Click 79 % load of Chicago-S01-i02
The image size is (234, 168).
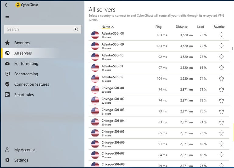click(203, 101)
